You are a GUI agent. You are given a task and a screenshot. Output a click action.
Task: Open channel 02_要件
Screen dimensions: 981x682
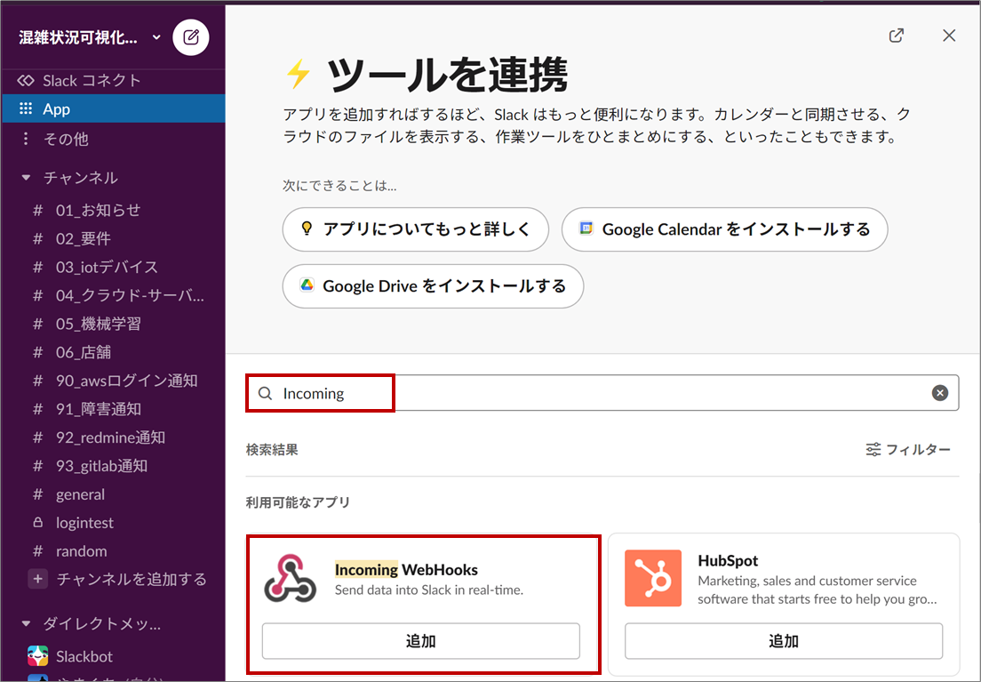click(83, 238)
